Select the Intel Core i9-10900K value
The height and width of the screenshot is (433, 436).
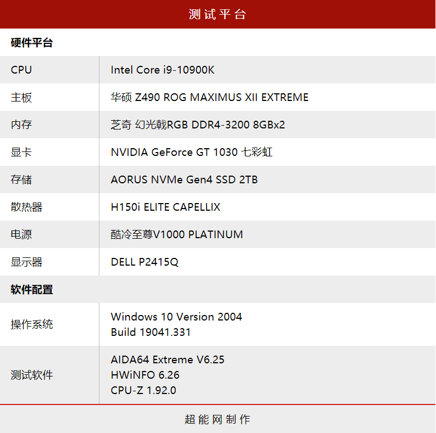(x=163, y=70)
